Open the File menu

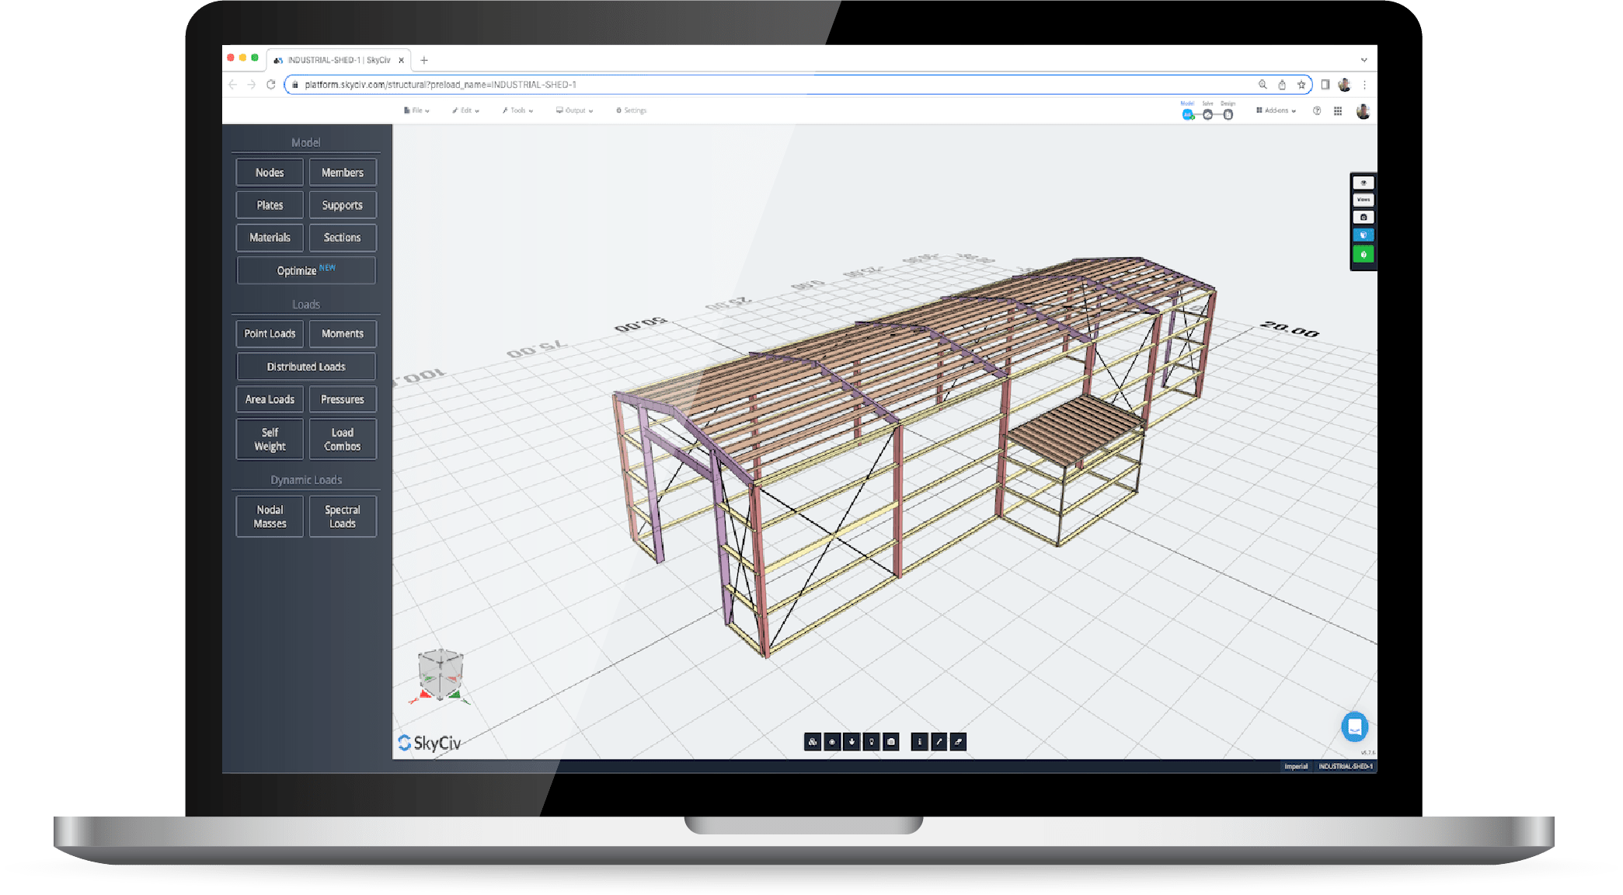click(x=416, y=110)
